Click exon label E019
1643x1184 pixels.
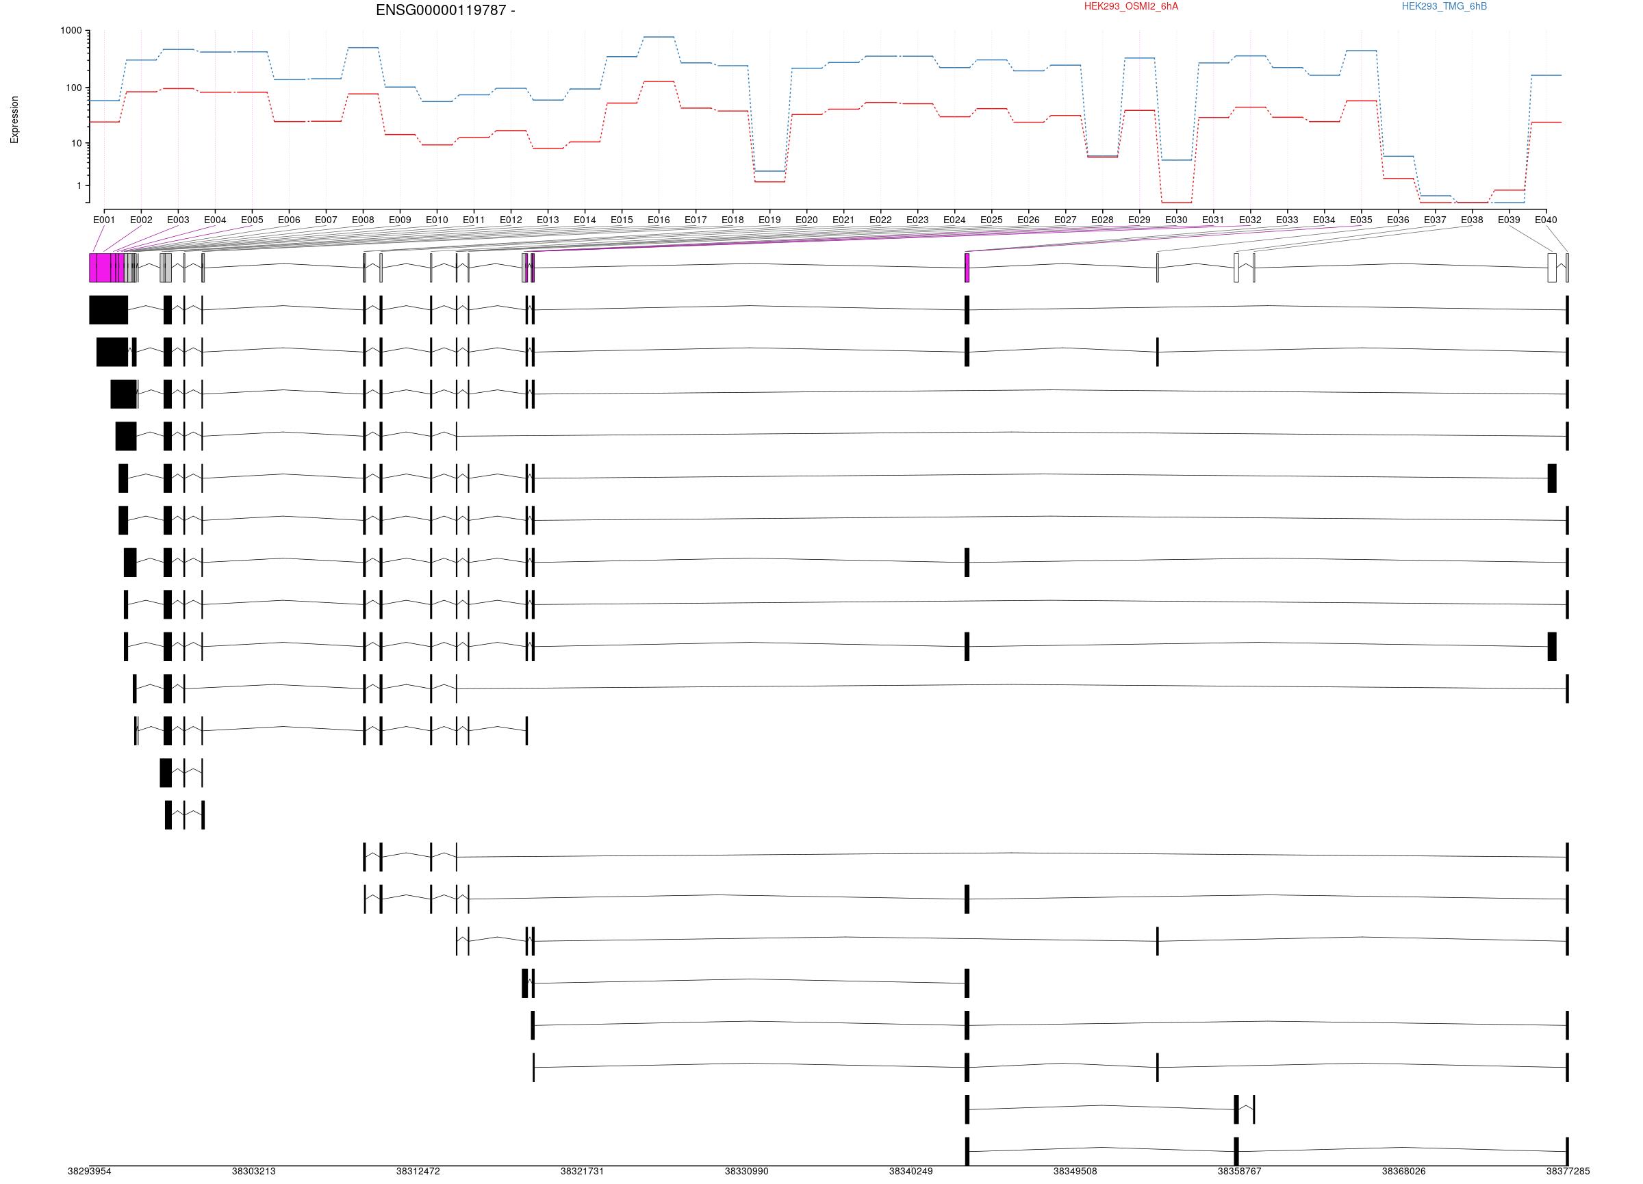point(769,220)
